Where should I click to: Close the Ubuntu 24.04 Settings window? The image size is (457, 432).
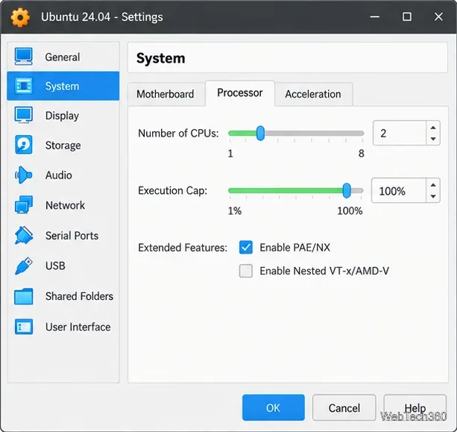(x=438, y=16)
